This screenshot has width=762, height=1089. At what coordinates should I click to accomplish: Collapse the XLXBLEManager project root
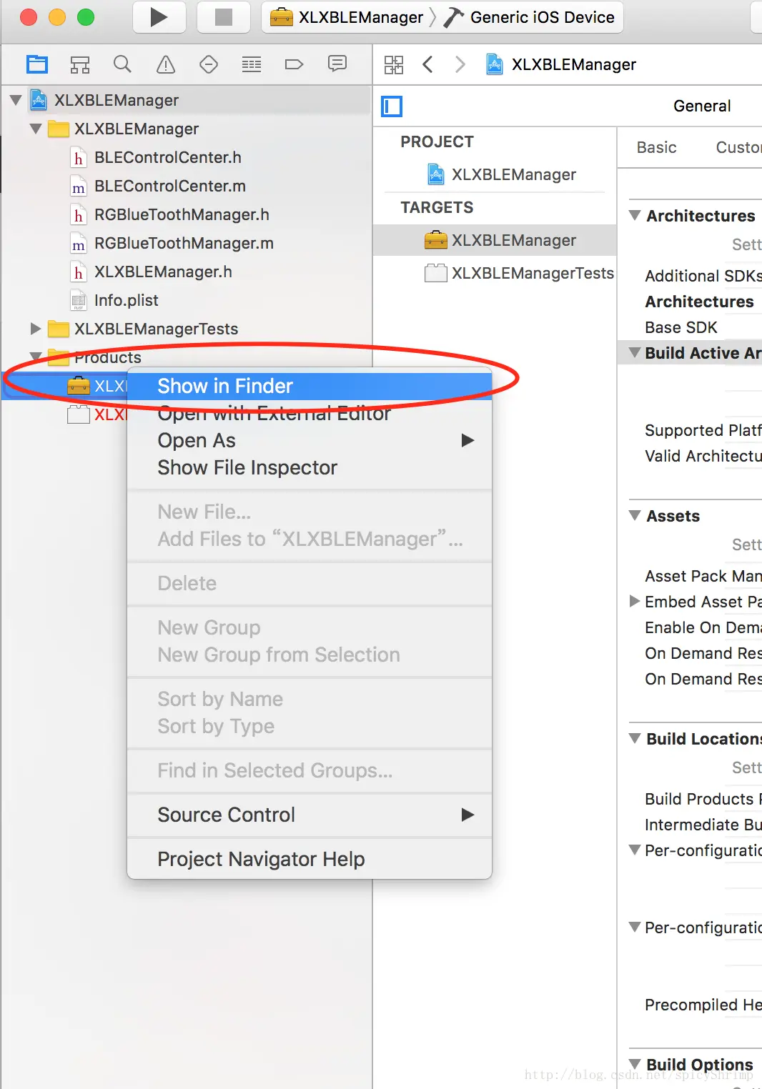tap(16, 100)
